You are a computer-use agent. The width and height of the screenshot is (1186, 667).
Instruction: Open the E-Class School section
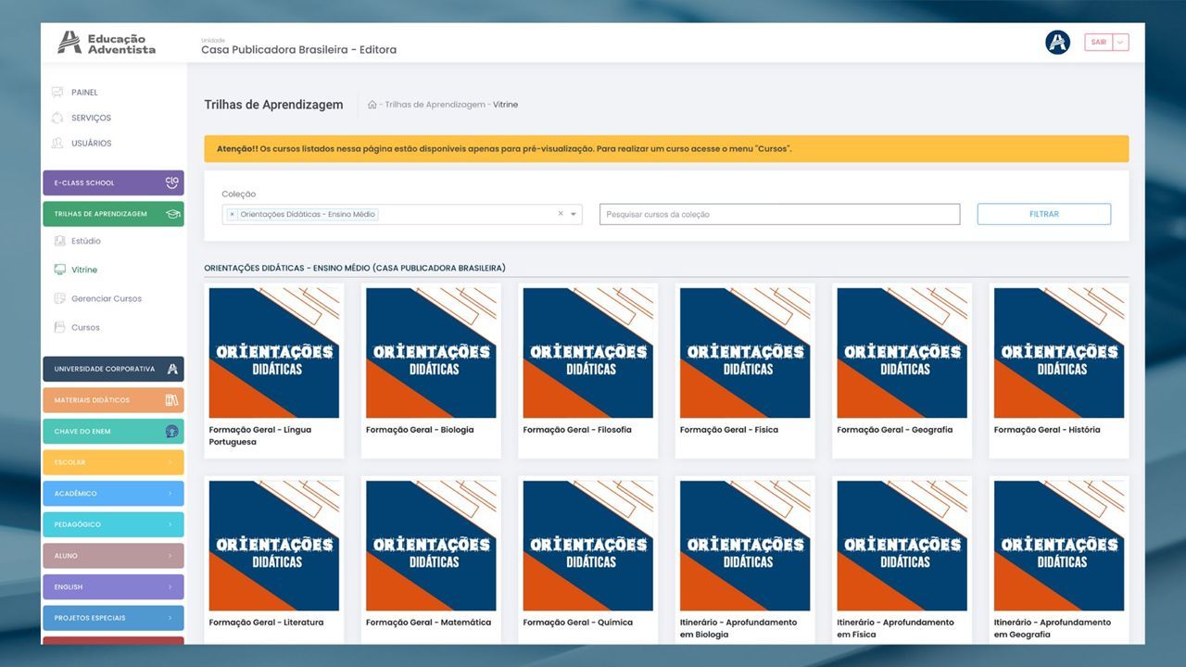tap(113, 182)
